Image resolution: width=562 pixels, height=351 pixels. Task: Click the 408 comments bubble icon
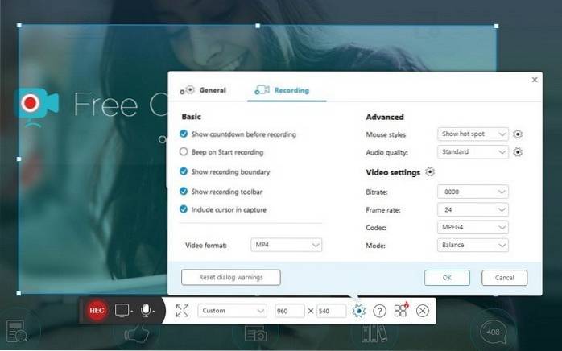coord(494,332)
